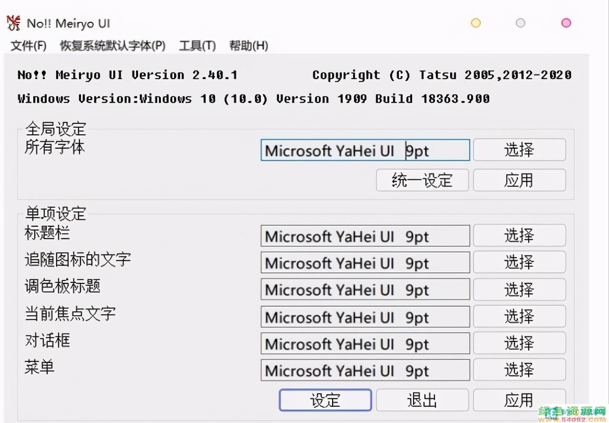
Task: Minimize window with yellow circle button
Action: (x=476, y=23)
